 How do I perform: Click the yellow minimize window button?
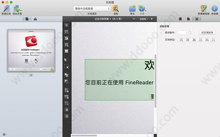click(7, 2)
